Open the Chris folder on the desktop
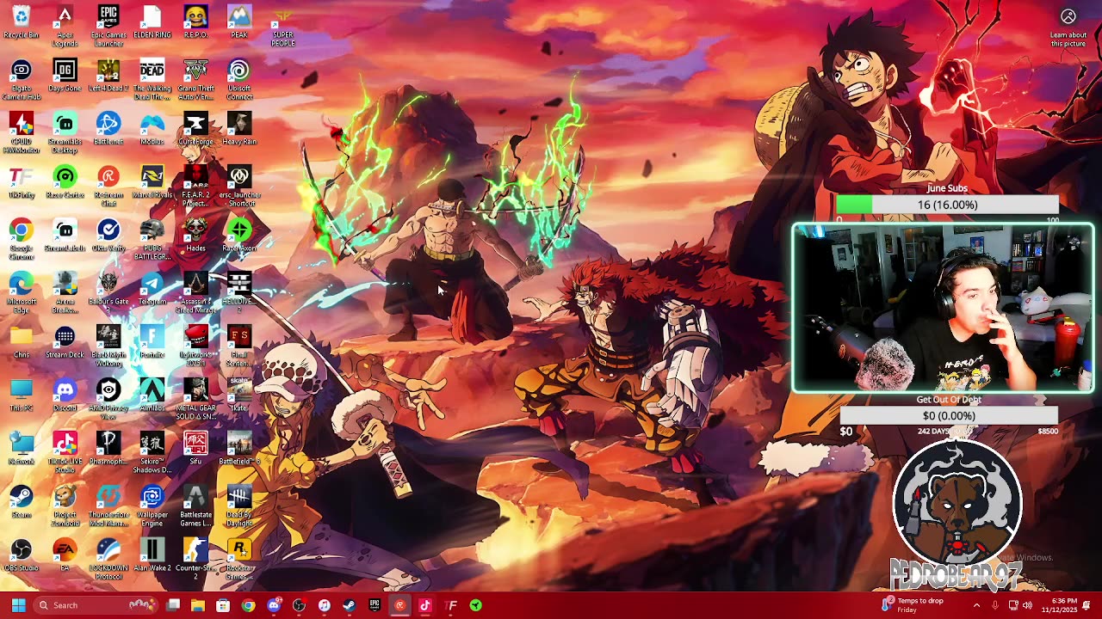Screen dimensions: 1102x619 click(21, 342)
